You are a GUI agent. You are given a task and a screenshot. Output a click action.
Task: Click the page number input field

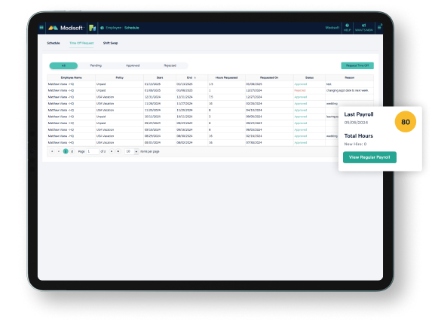[x=93, y=151]
